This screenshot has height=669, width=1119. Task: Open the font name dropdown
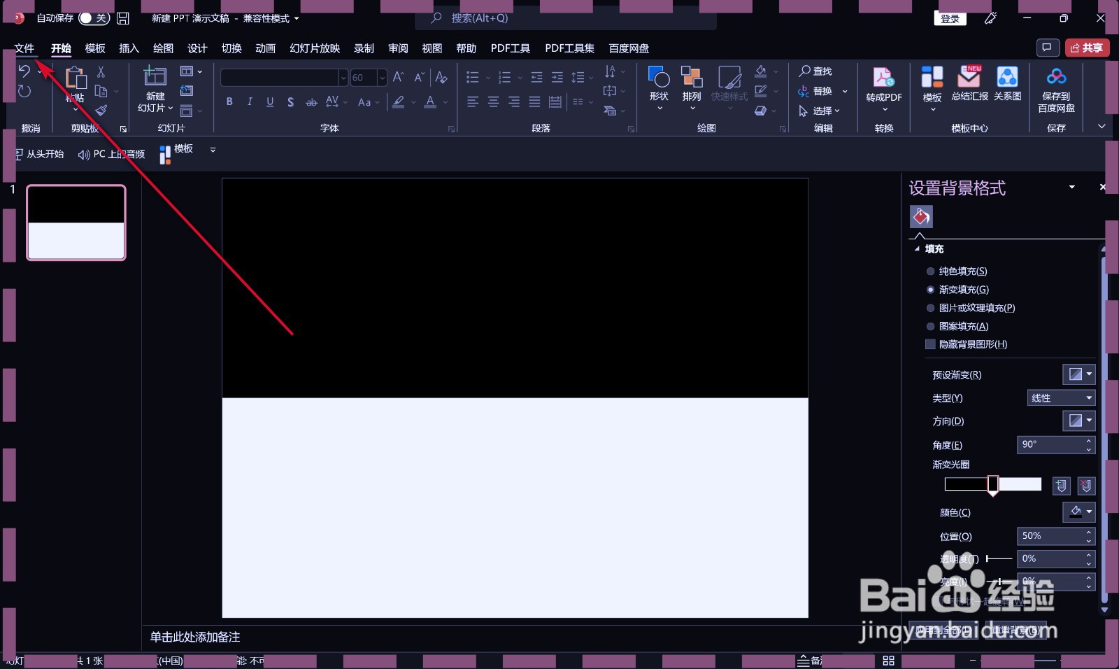pos(343,78)
